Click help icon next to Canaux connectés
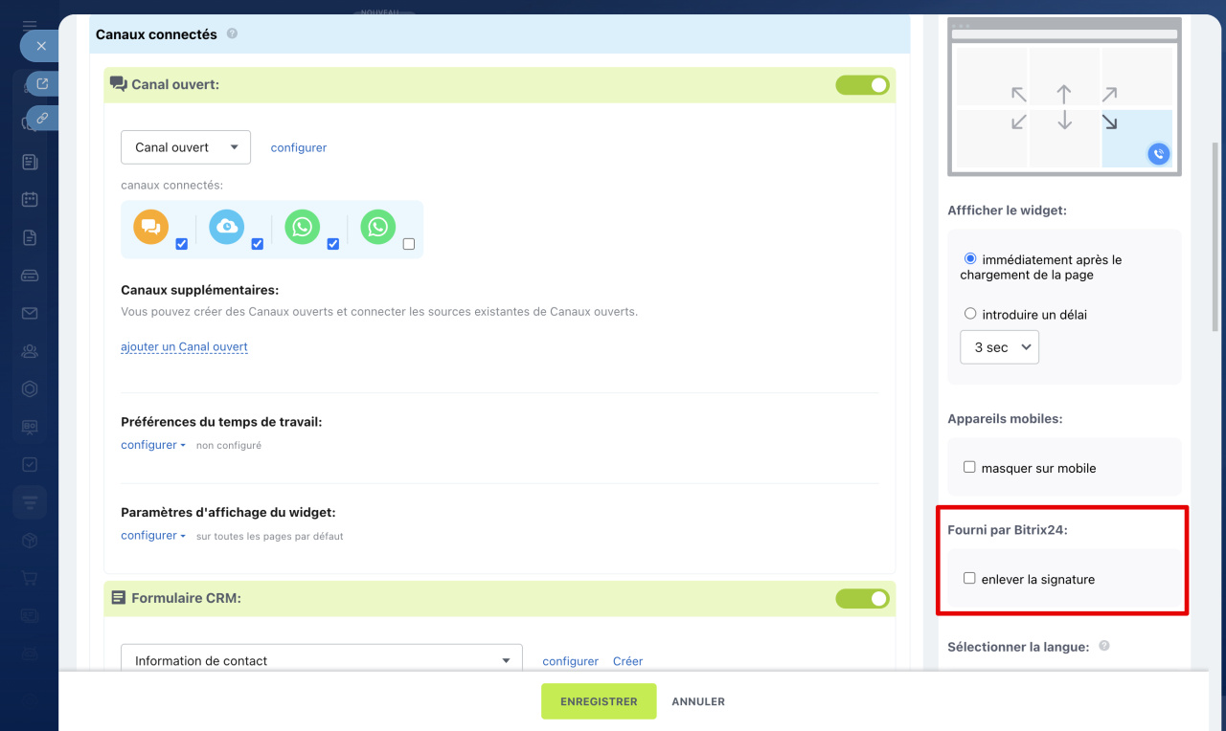This screenshot has height=731, width=1226. point(232,33)
